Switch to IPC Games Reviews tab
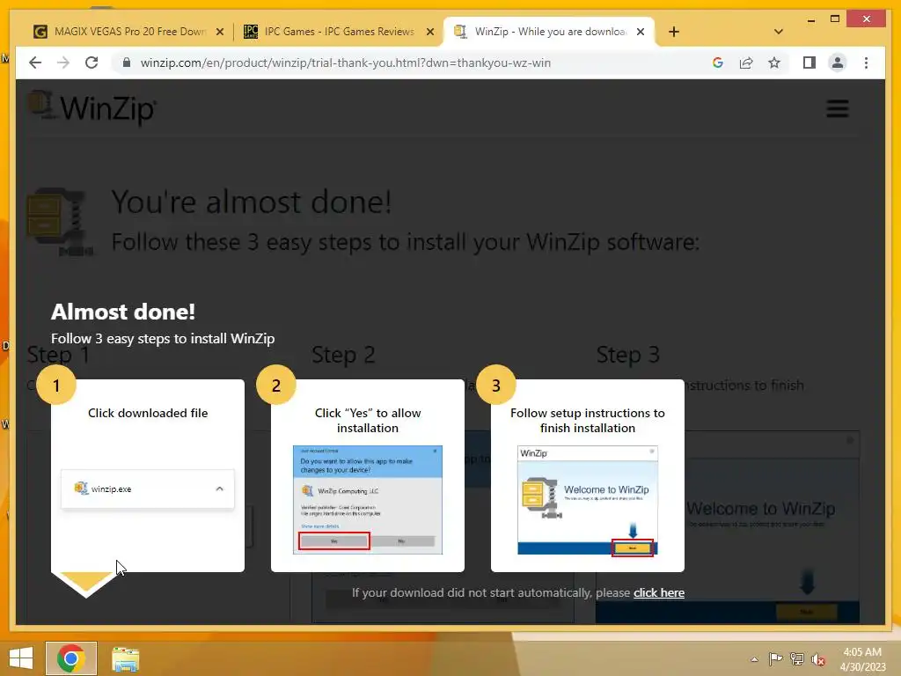 point(339,32)
